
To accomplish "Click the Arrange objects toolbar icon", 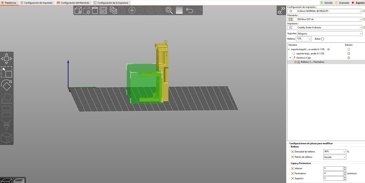I will pos(103,10).
